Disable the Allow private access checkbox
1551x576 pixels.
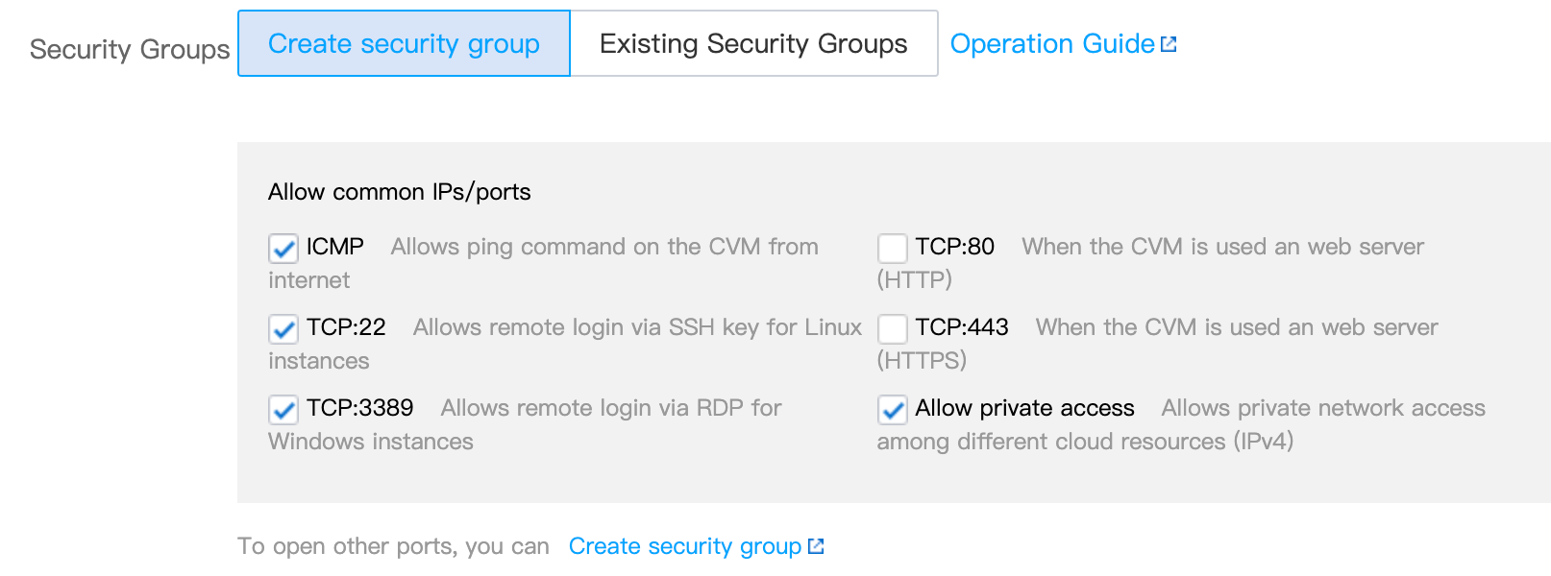click(x=893, y=410)
